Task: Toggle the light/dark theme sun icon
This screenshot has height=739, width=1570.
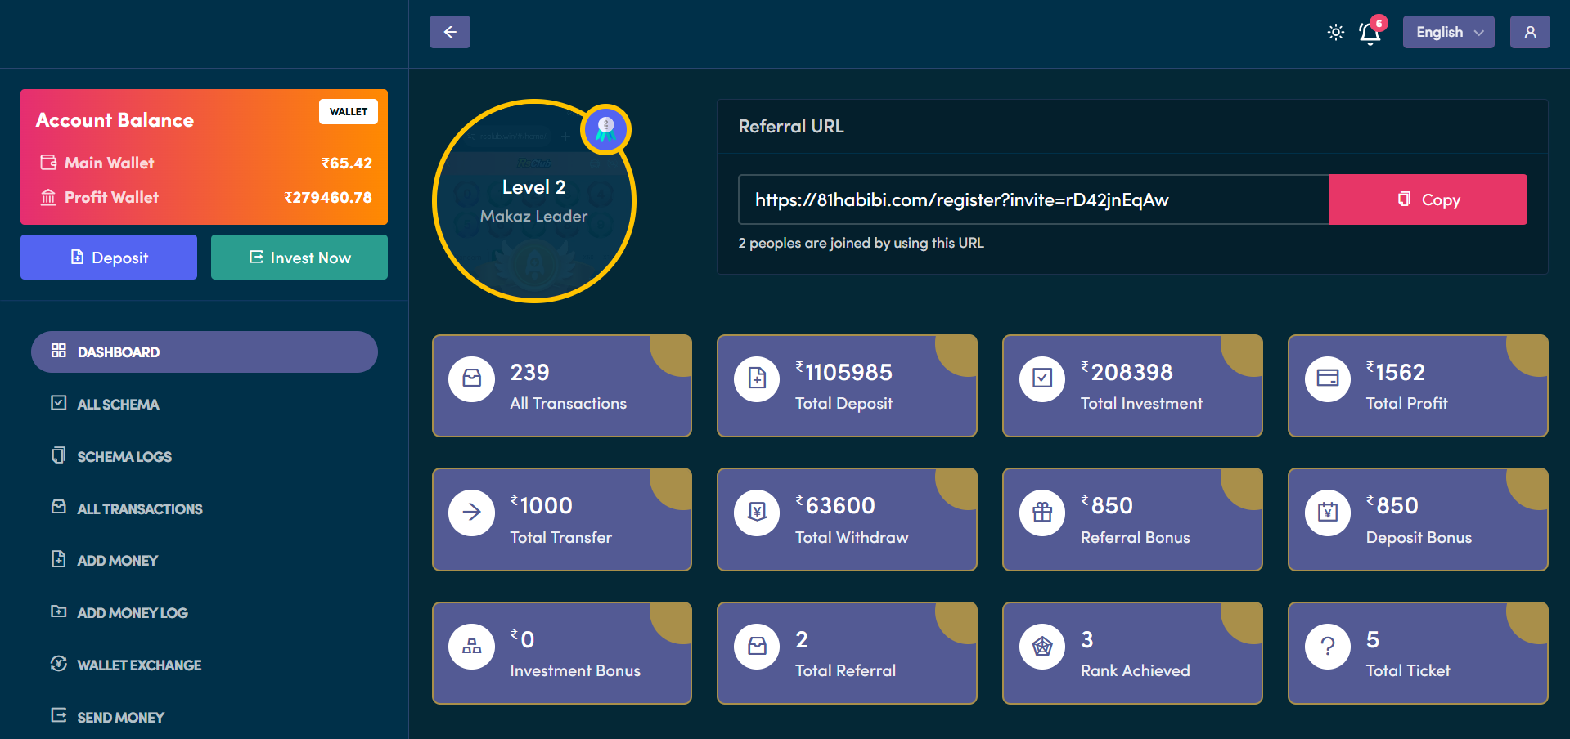Action: pos(1335,32)
